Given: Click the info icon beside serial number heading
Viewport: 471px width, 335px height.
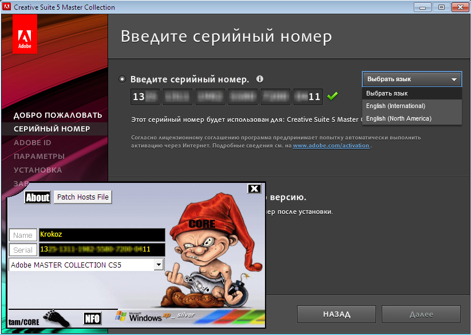Looking at the screenshot, I should pyautogui.click(x=260, y=79).
